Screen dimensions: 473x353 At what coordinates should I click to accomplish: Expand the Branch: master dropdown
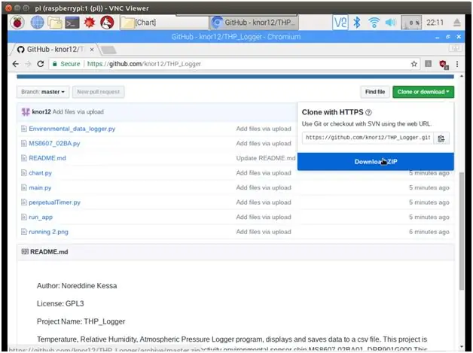pos(43,92)
